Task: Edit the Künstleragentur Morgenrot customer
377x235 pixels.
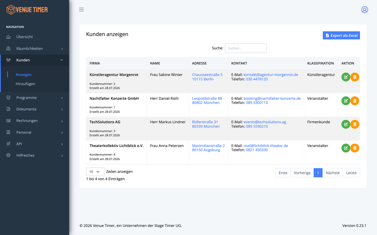Action: [x=346, y=77]
